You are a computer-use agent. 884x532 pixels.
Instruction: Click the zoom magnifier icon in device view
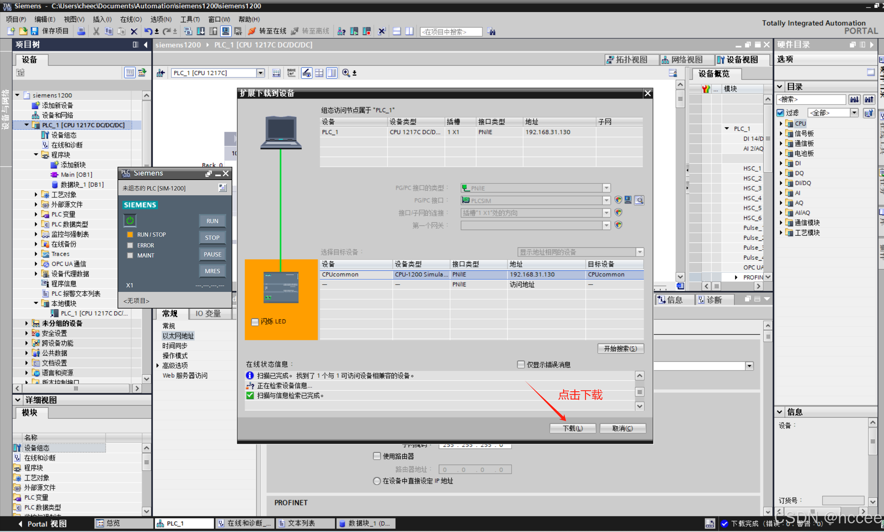tap(346, 73)
